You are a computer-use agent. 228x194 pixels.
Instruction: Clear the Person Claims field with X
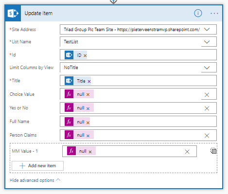(207, 136)
